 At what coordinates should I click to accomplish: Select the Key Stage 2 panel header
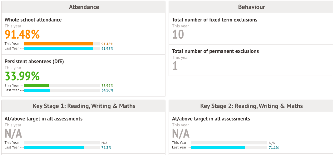click(251, 106)
